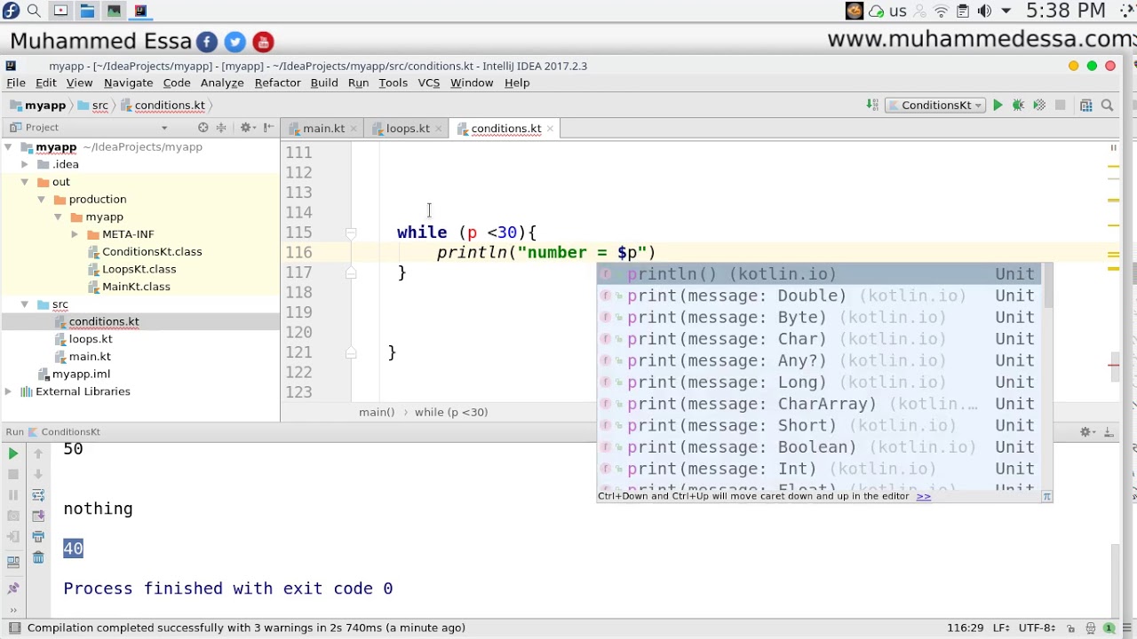Hide the Project tool window
Viewport: 1137px width, 639px height.
[268, 127]
